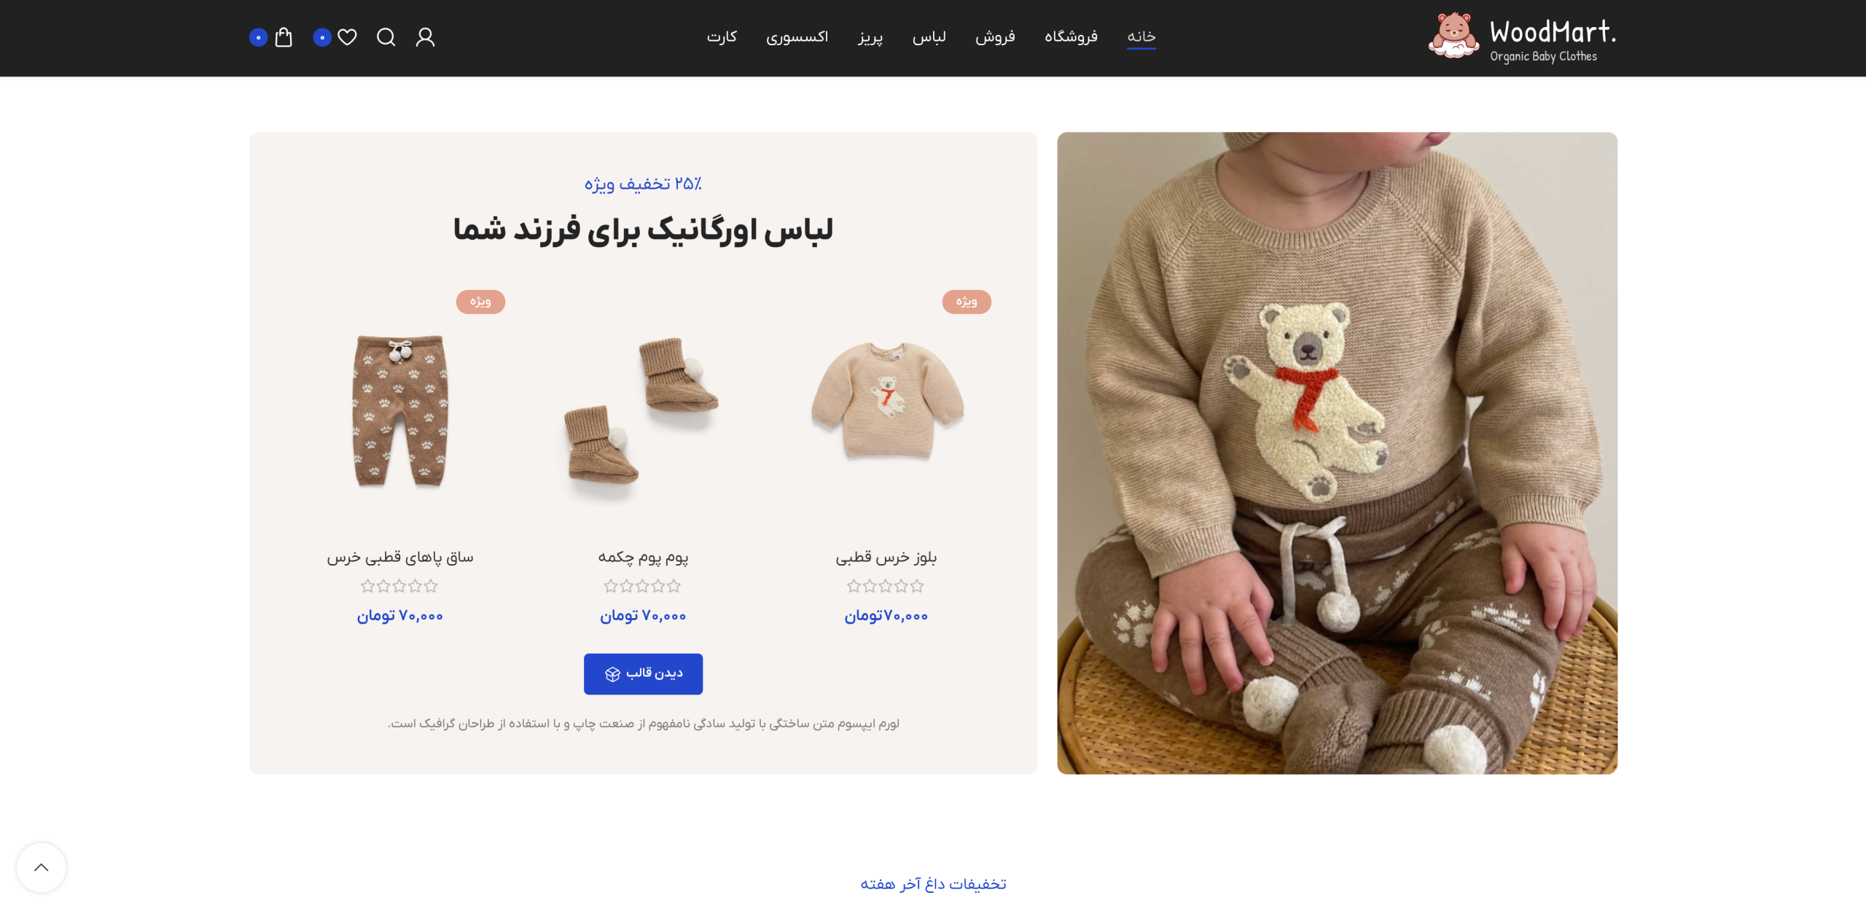The image size is (1866, 911).
Task: Open the فروشگاه menu item
Action: point(1071,36)
